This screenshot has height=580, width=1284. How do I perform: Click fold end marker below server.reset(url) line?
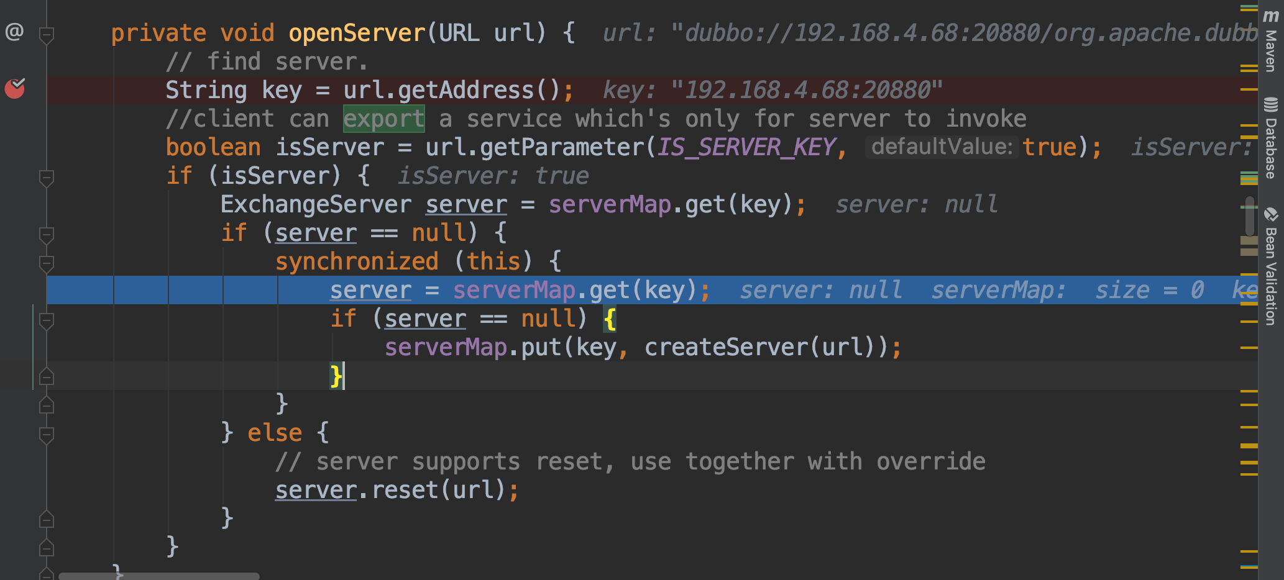(47, 519)
